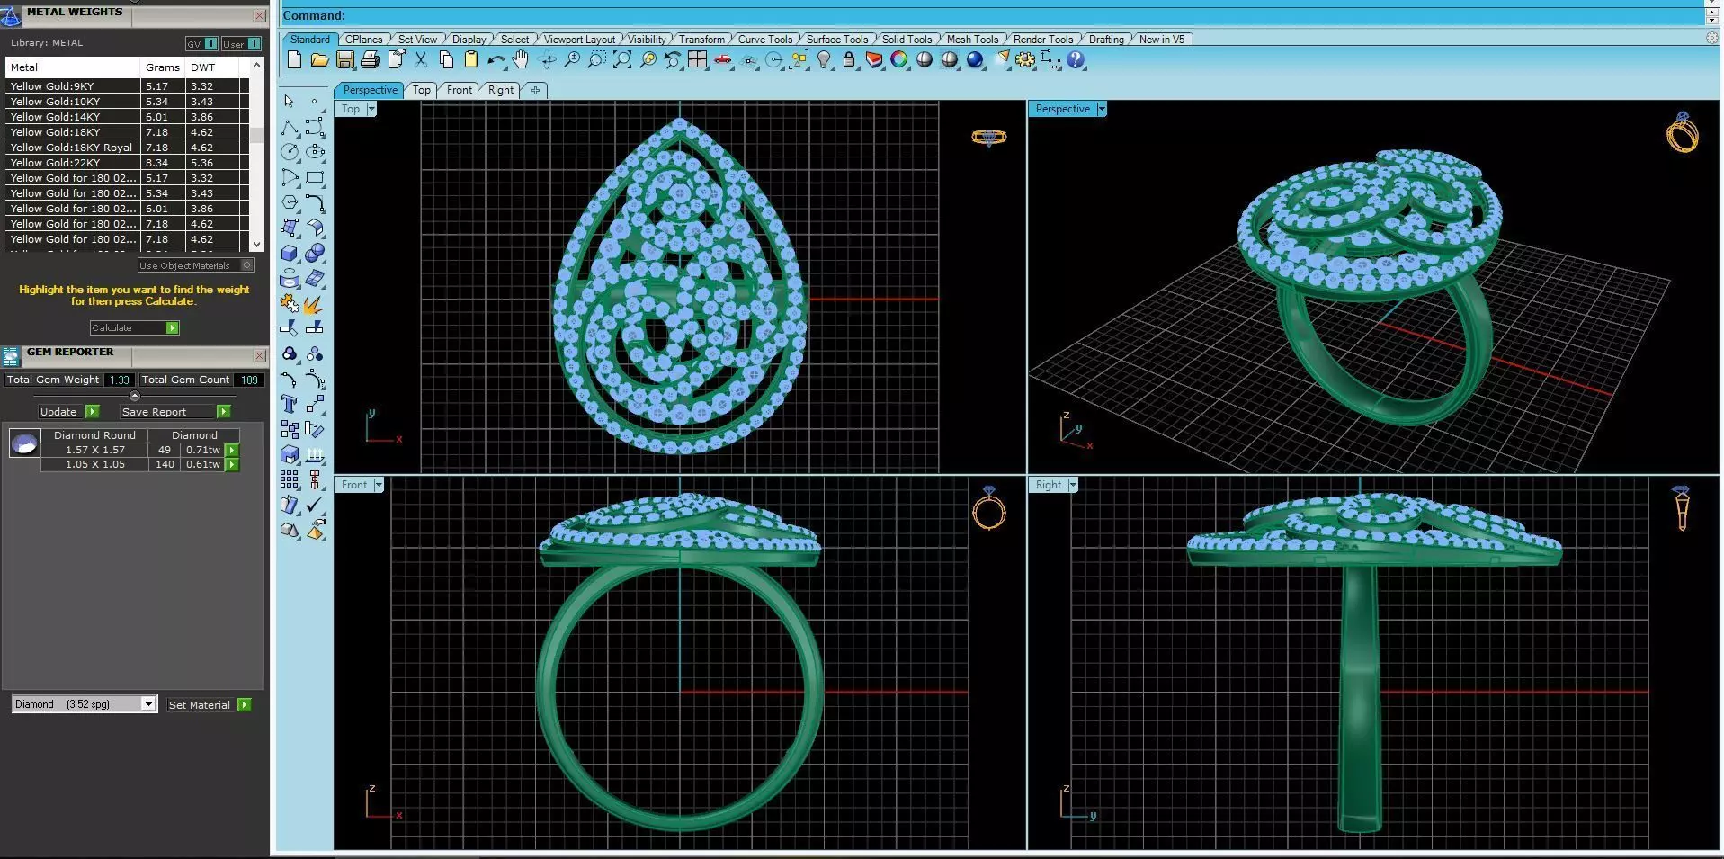Click the Undo arrow icon

click(496, 60)
